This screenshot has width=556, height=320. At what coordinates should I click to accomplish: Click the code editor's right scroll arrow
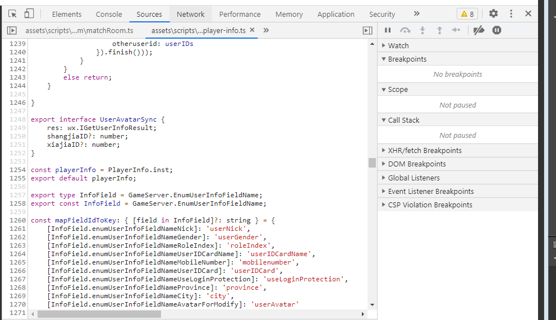[363, 314]
